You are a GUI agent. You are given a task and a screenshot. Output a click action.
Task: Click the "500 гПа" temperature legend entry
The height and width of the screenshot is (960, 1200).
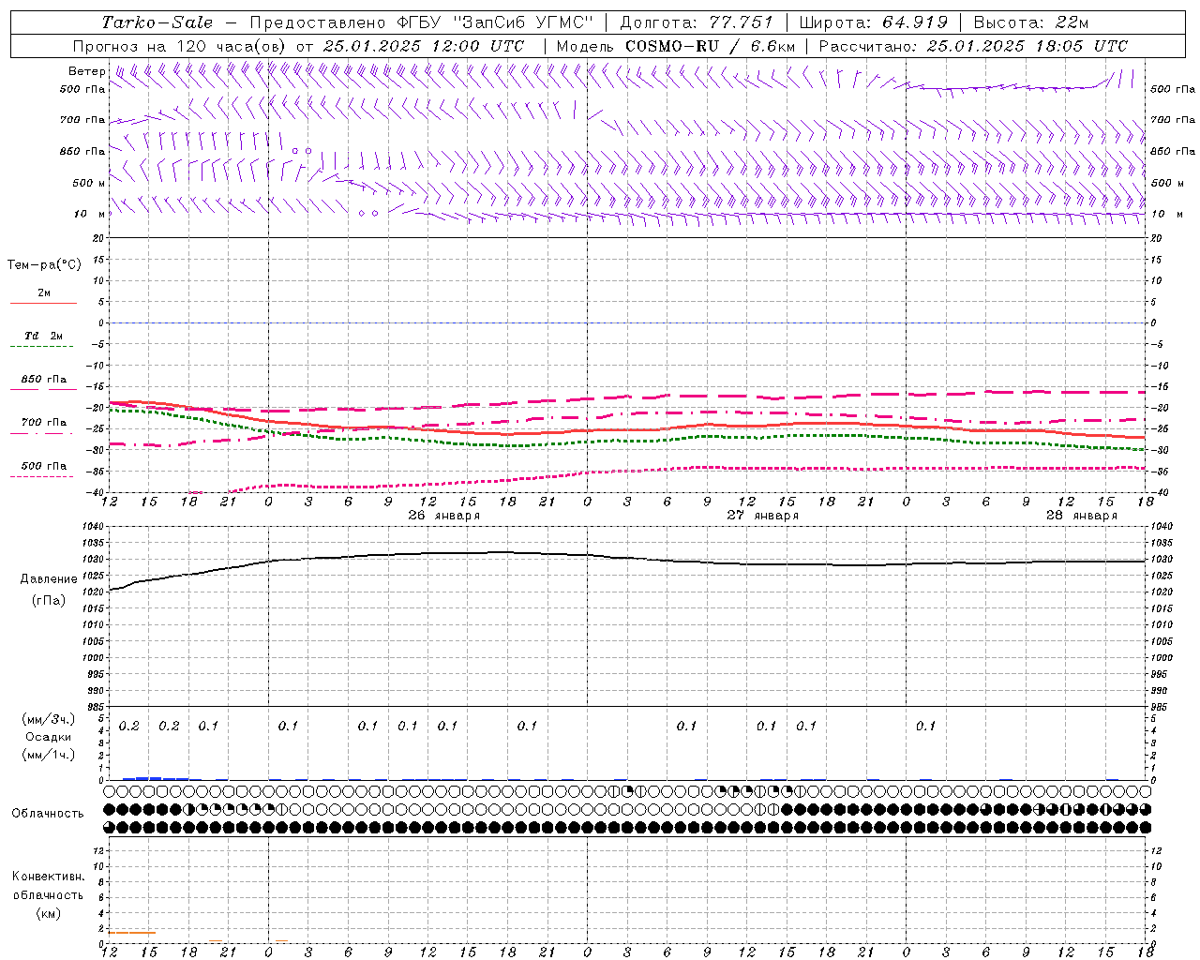(43, 466)
